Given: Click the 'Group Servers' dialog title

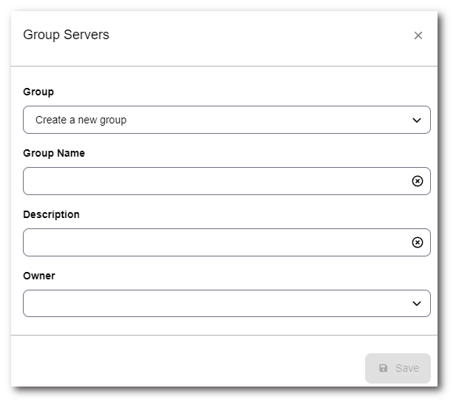Looking at the screenshot, I should (x=66, y=35).
